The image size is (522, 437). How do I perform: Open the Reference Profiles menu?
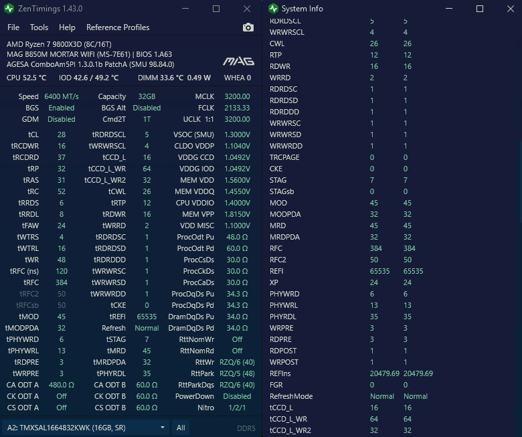pyautogui.click(x=118, y=27)
